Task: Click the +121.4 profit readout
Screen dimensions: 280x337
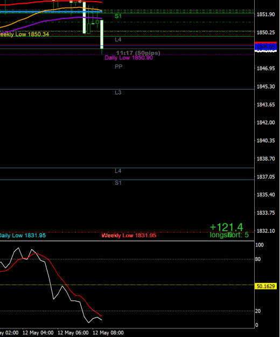Action: 227,227
